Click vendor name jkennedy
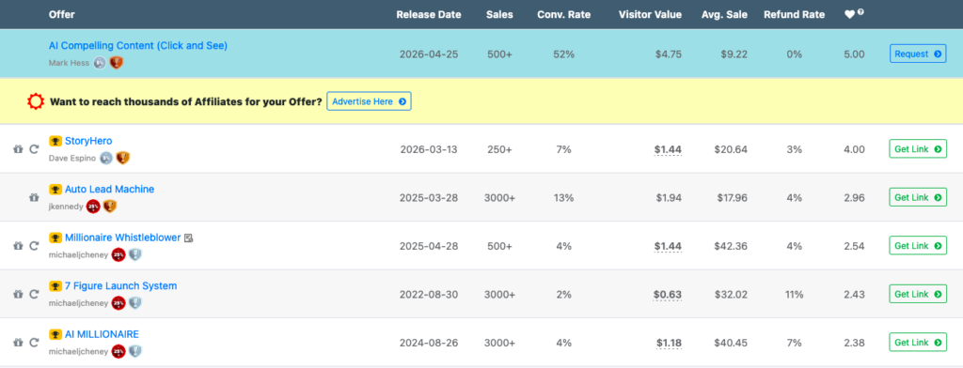 pyautogui.click(x=66, y=207)
